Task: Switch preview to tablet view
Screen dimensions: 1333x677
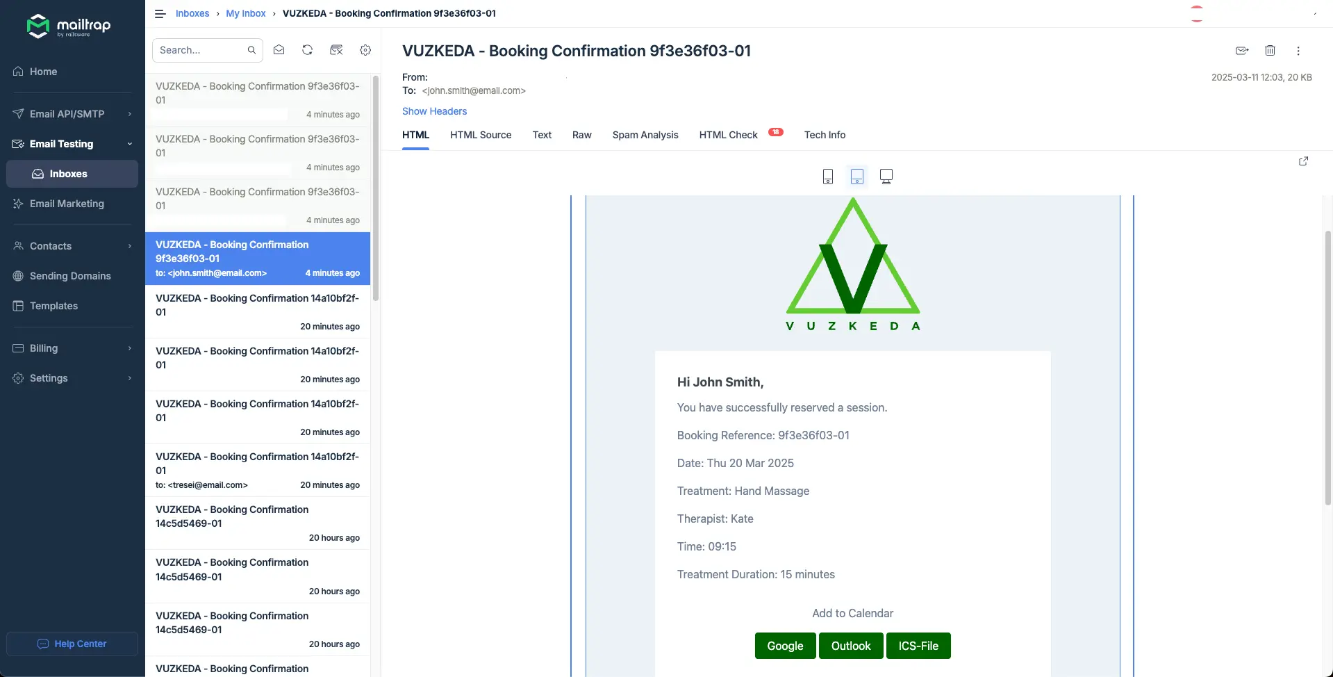Action: (857, 177)
